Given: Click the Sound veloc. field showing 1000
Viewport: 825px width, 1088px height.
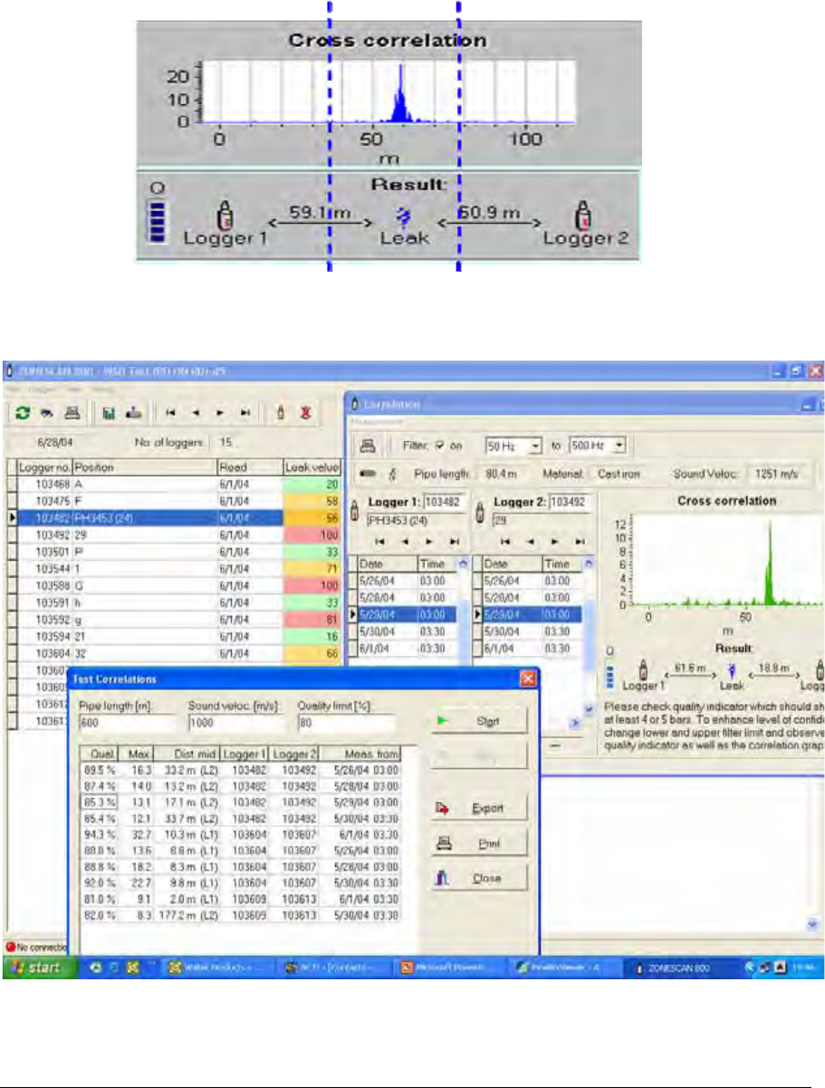Looking at the screenshot, I should [x=236, y=724].
